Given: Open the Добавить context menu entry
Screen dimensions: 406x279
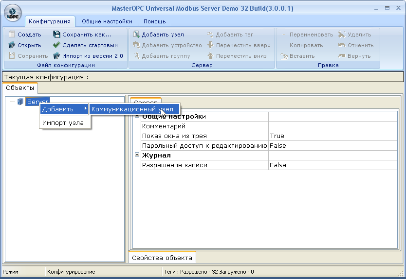Looking at the screenshot, I should coord(64,109).
